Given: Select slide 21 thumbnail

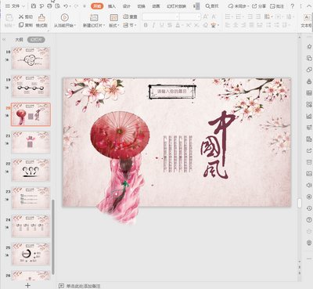Looking at the screenshot, I should point(31,143).
